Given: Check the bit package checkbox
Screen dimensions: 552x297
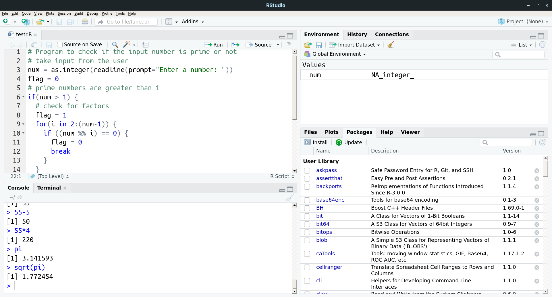Looking at the screenshot, I should (307, 216).
